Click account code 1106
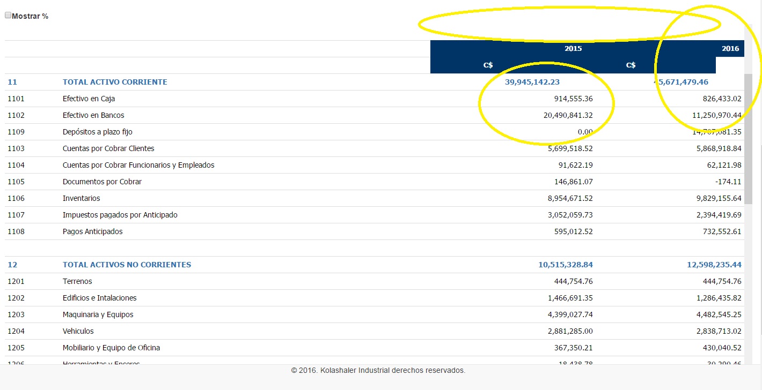Image resolution: width=762 pixels, height=390 pixels. click(x=16, y=198)
